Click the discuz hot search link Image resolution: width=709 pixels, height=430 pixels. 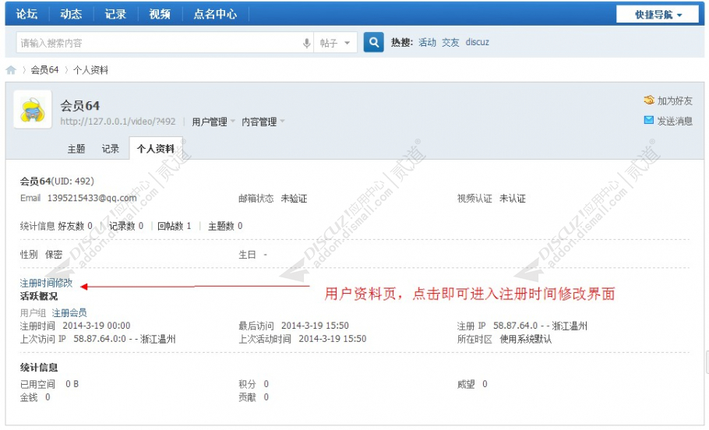[x=478, y=42]
